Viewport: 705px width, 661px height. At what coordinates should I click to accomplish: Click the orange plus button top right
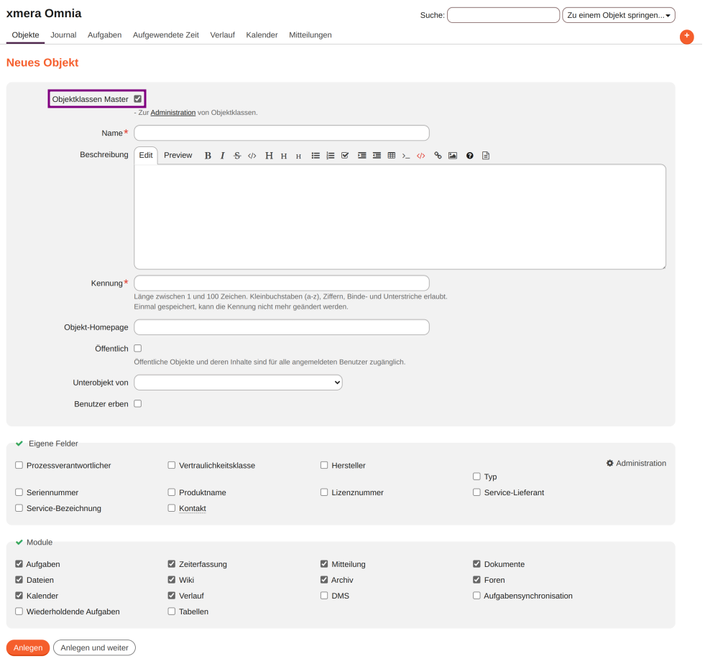686,37
